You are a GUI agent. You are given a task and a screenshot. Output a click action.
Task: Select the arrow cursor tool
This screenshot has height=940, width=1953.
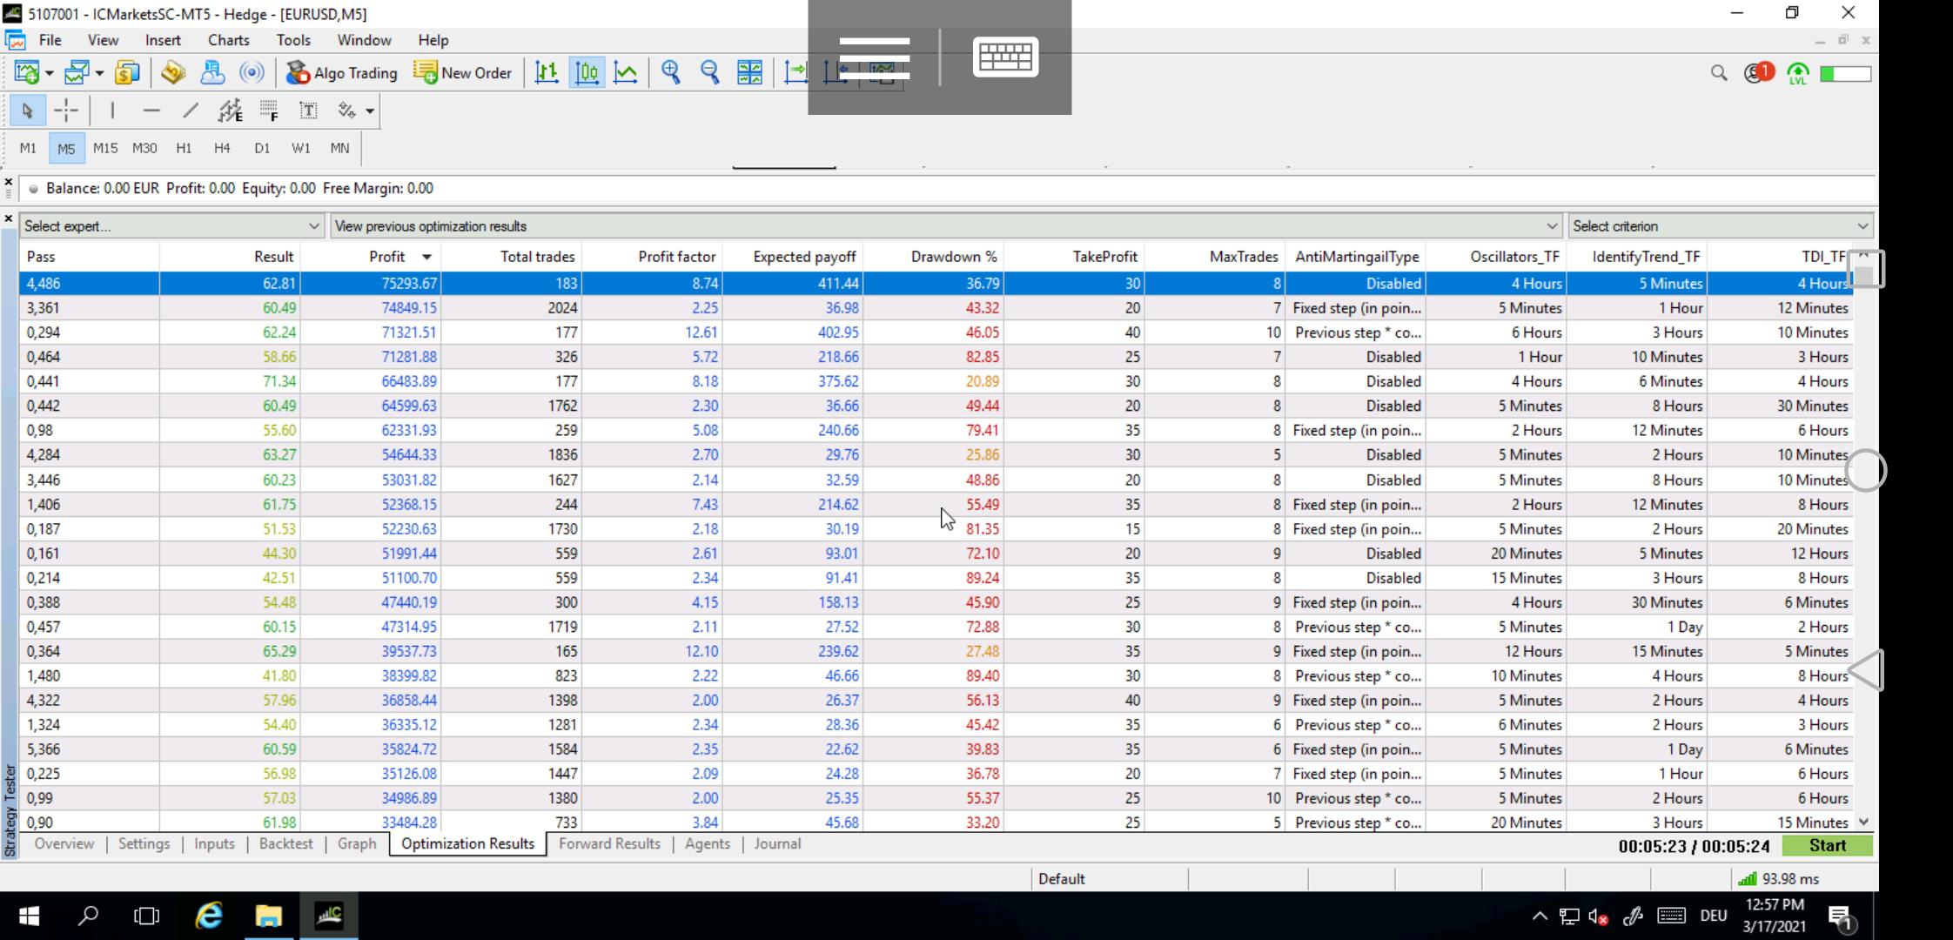[27, 111]
